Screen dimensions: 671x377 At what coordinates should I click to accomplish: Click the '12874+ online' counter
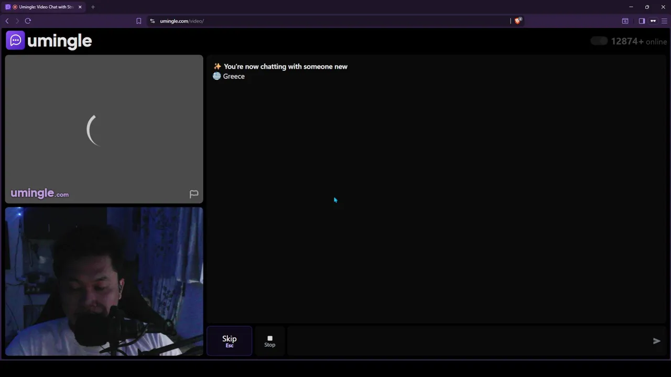[x=638, y=41]
